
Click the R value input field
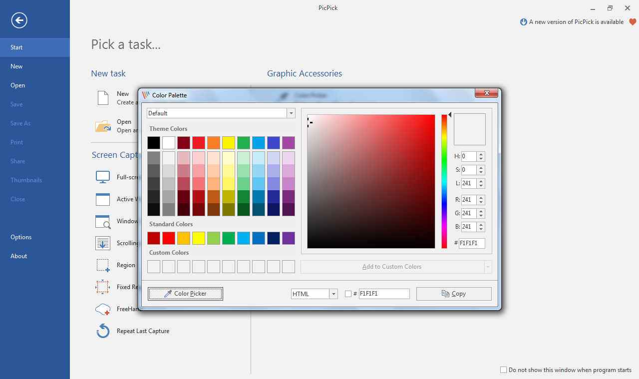[x=469, y=200]
